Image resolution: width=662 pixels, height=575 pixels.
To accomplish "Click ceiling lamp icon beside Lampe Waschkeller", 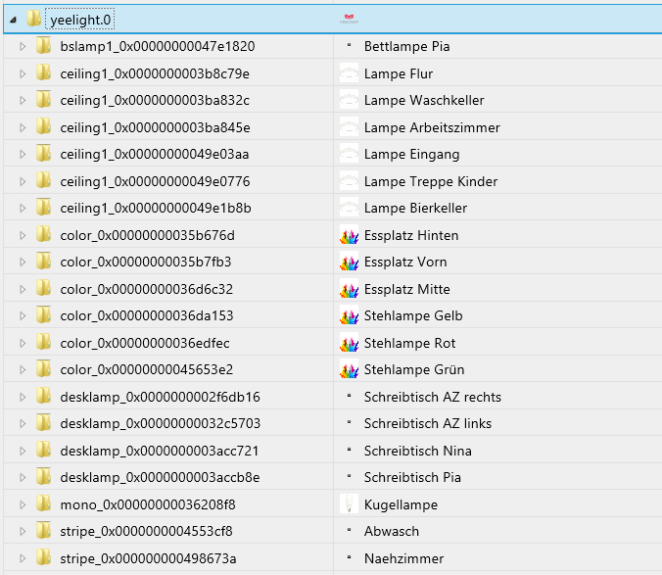I will 350,101.
